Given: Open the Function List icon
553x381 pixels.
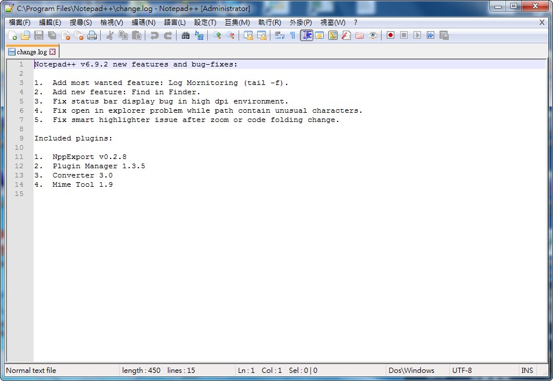Looking at the screenshot, I should pos(346,35).
